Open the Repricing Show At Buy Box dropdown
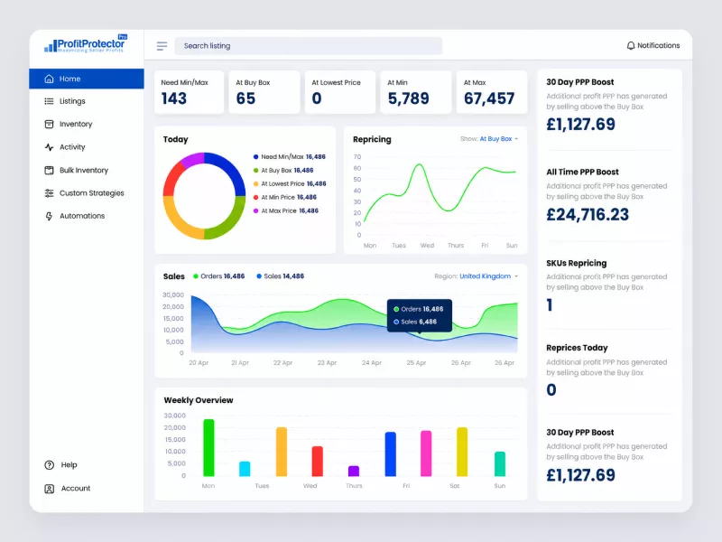The height and width of the screenshot is (542, 722). pyautogui.click(x=499, y=139)
